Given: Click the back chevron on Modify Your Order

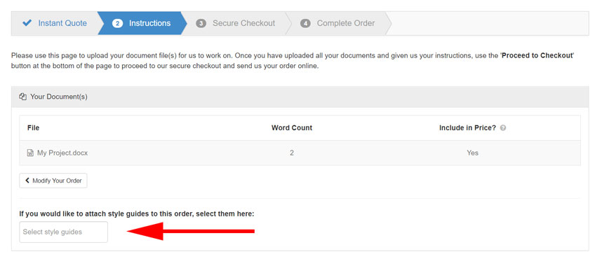Looking at the screenshot, I should click(27, 181).
